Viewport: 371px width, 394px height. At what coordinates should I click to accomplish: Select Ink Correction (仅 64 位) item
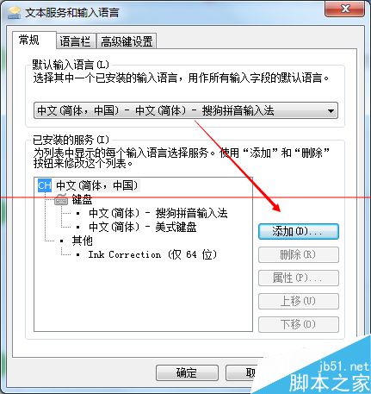tap(152, 254)
